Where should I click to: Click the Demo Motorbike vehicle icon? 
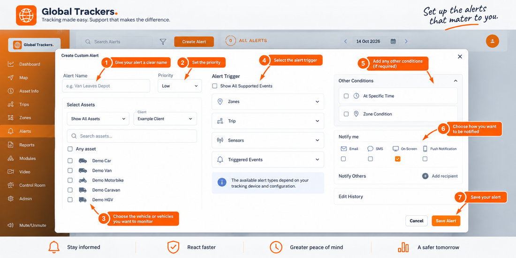tap(83, 180)
